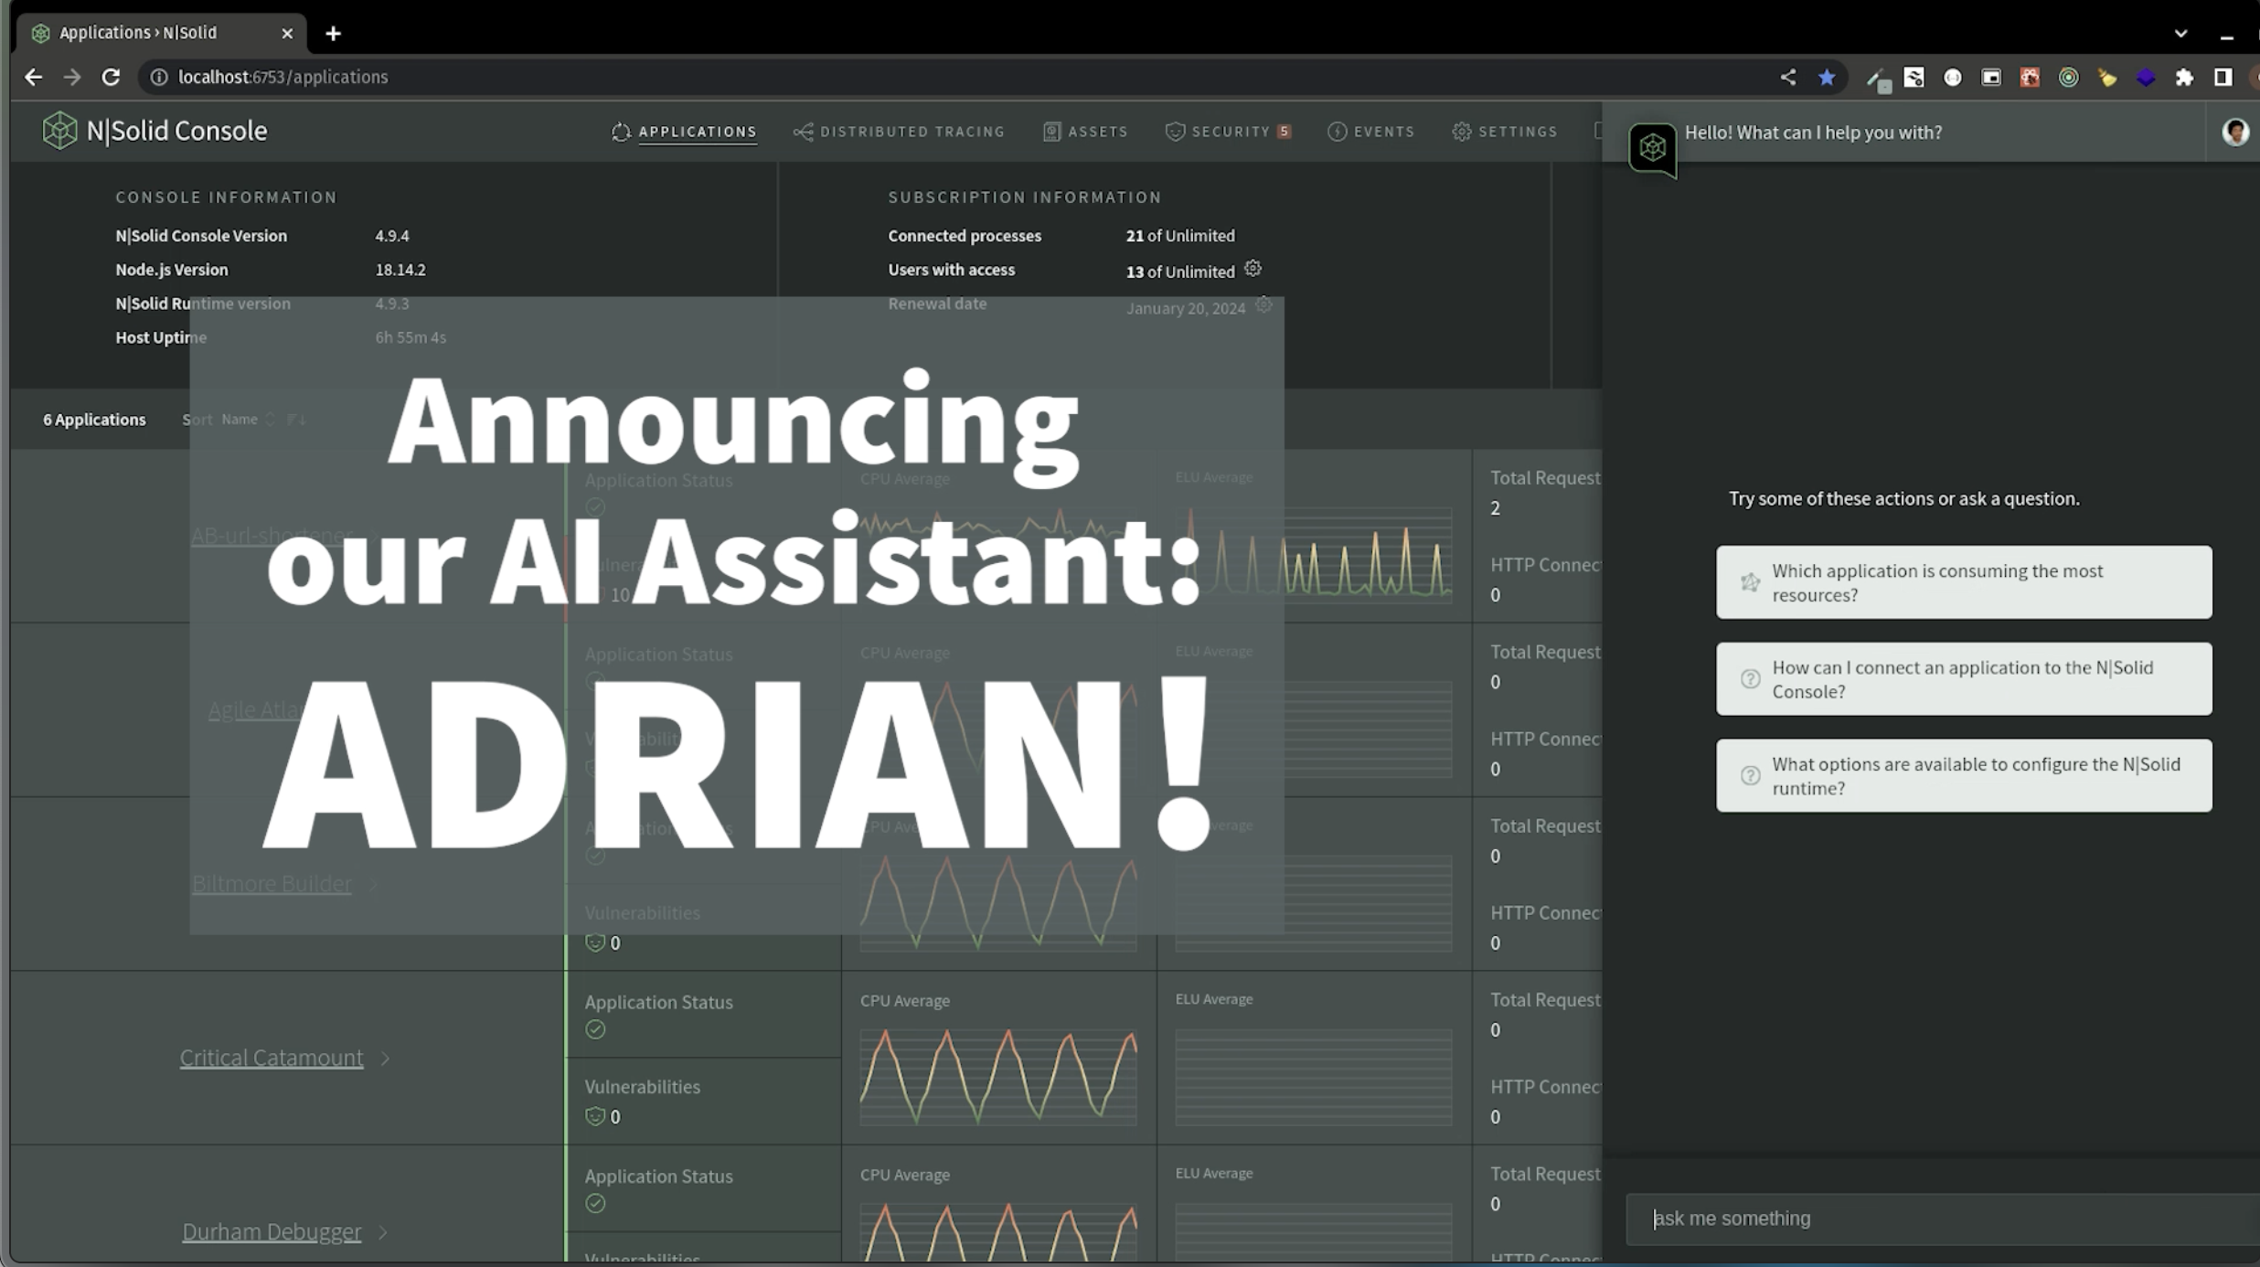The height and width of the screenshot is (1267, 2260).
Task: Open the tab search dropdown arrow
Action: (x=2180, y=34)
